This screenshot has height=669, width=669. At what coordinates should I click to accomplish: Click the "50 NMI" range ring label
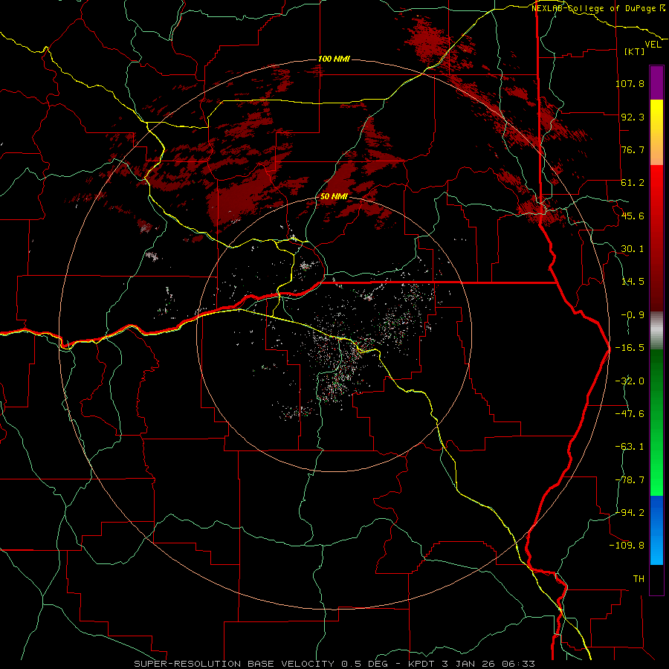click(334, 197)
